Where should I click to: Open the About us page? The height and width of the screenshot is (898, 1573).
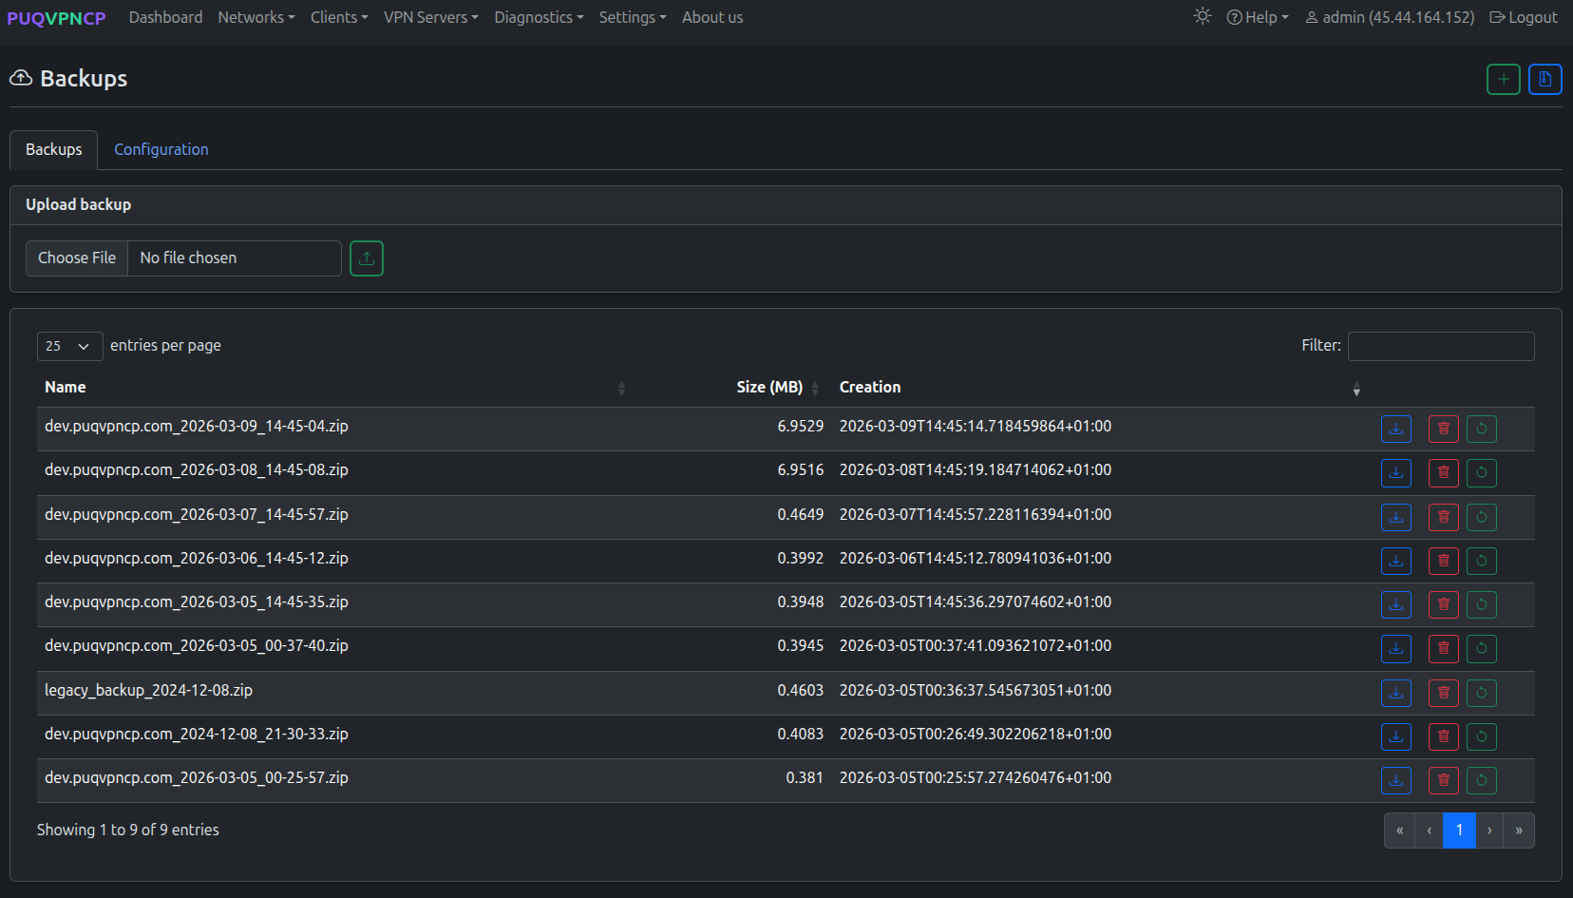tap(712, 17)
